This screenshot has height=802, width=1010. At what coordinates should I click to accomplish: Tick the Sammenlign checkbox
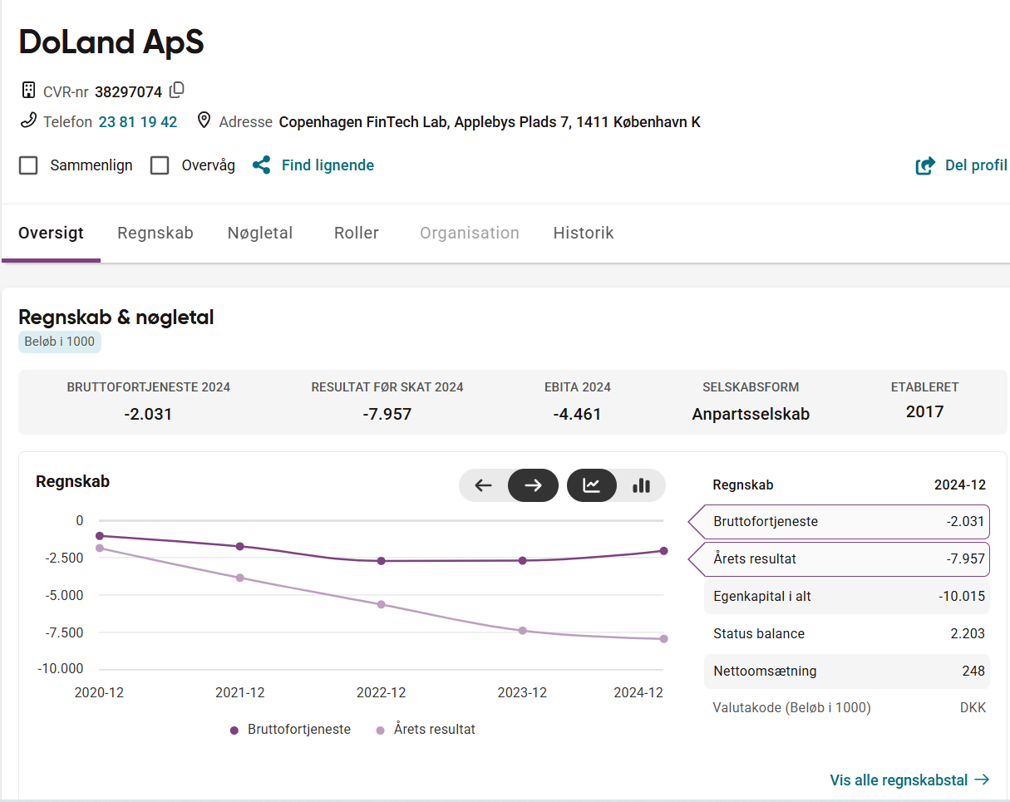(x=28, y=165)
